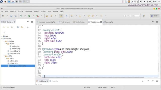This screenshot has height=90, width=161.
Task: Select functions.php in the tree
Action: [x=15, y=53]
